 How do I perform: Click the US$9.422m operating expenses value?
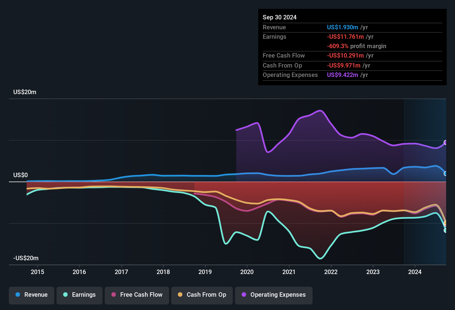(x=342, y=75)
